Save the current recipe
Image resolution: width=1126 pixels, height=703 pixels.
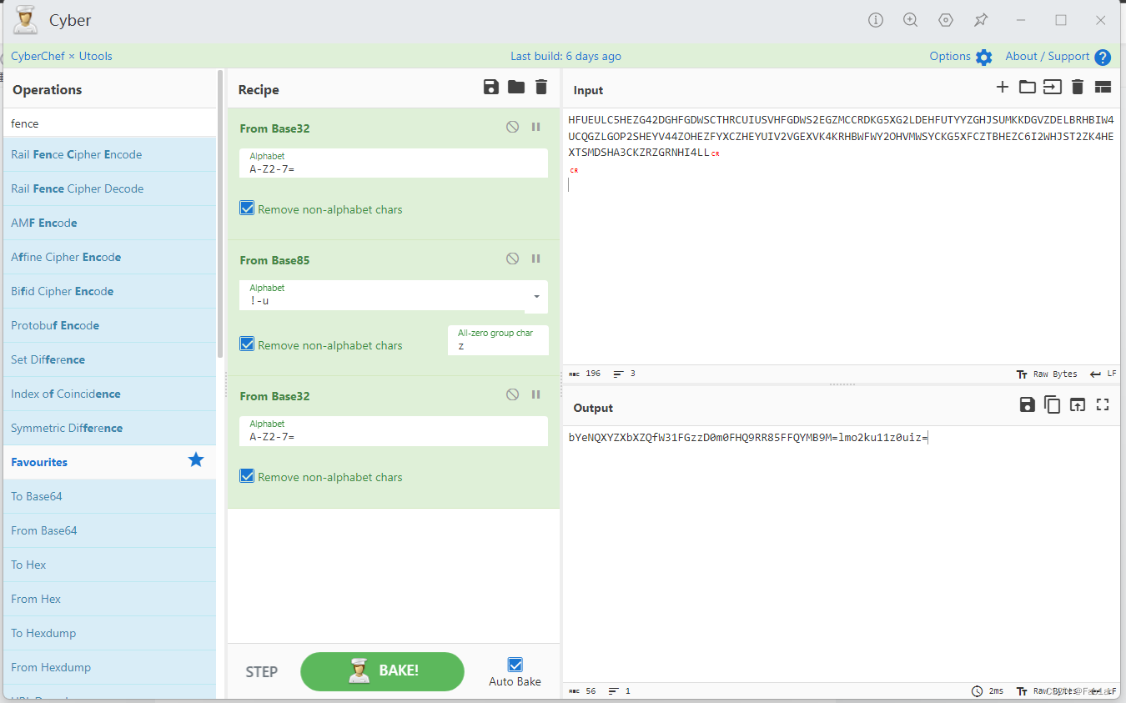pyautogui.click(x=491, y=88)
